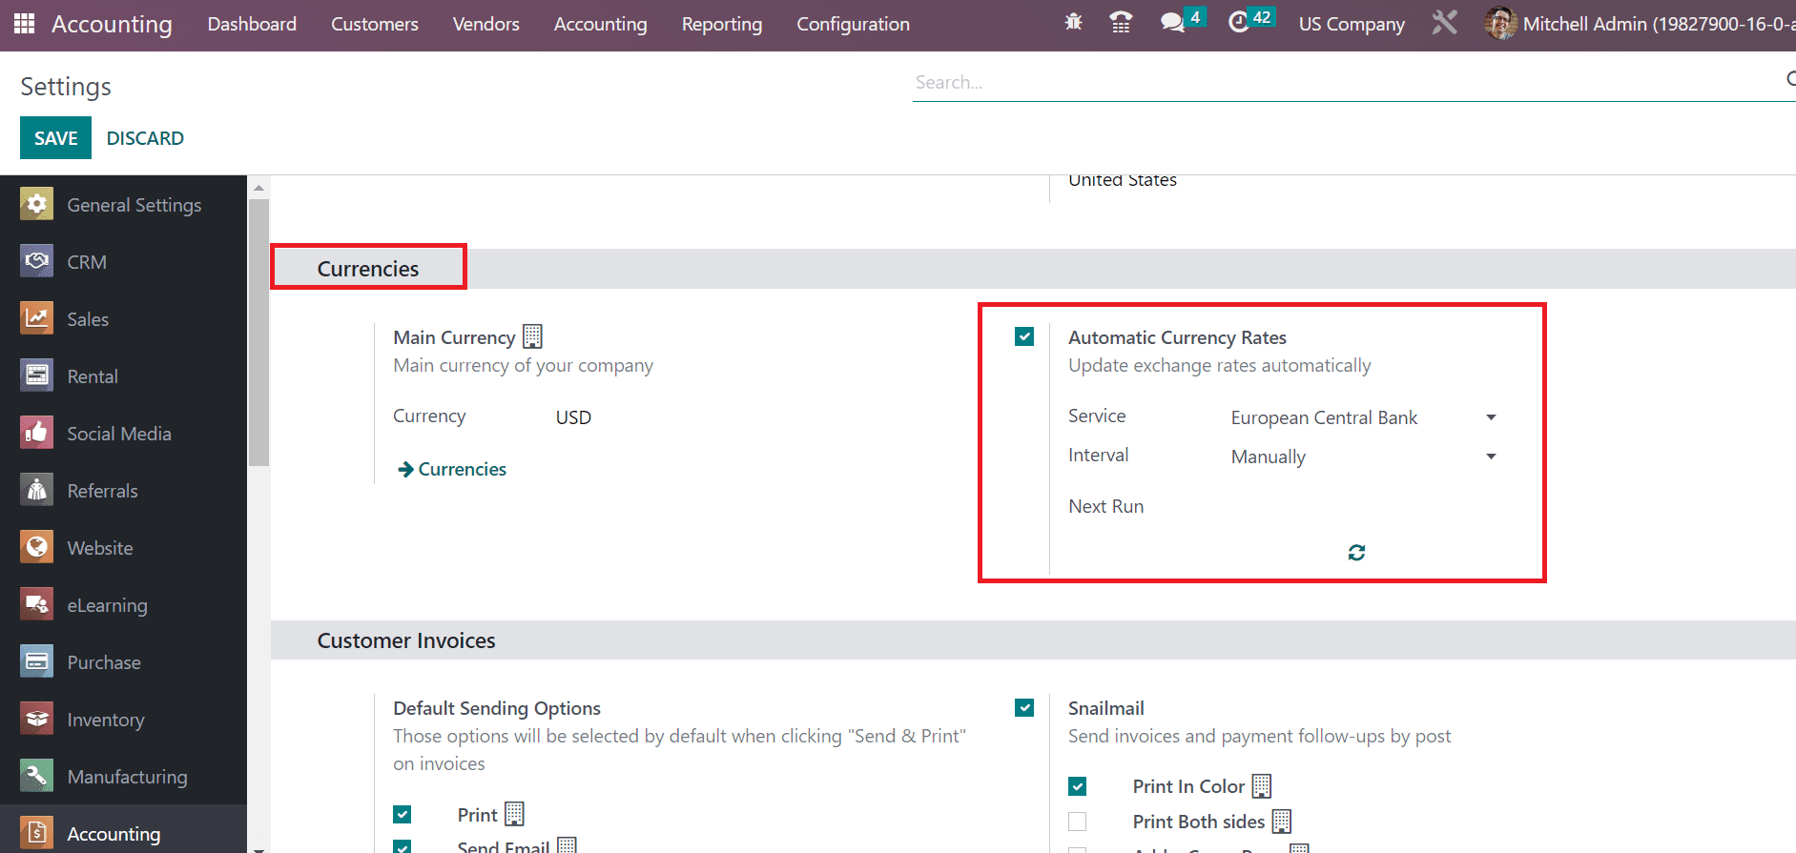Open the Dashboard menu
The height and width of the screenshot is (853, 1796).
click(252, 24)
